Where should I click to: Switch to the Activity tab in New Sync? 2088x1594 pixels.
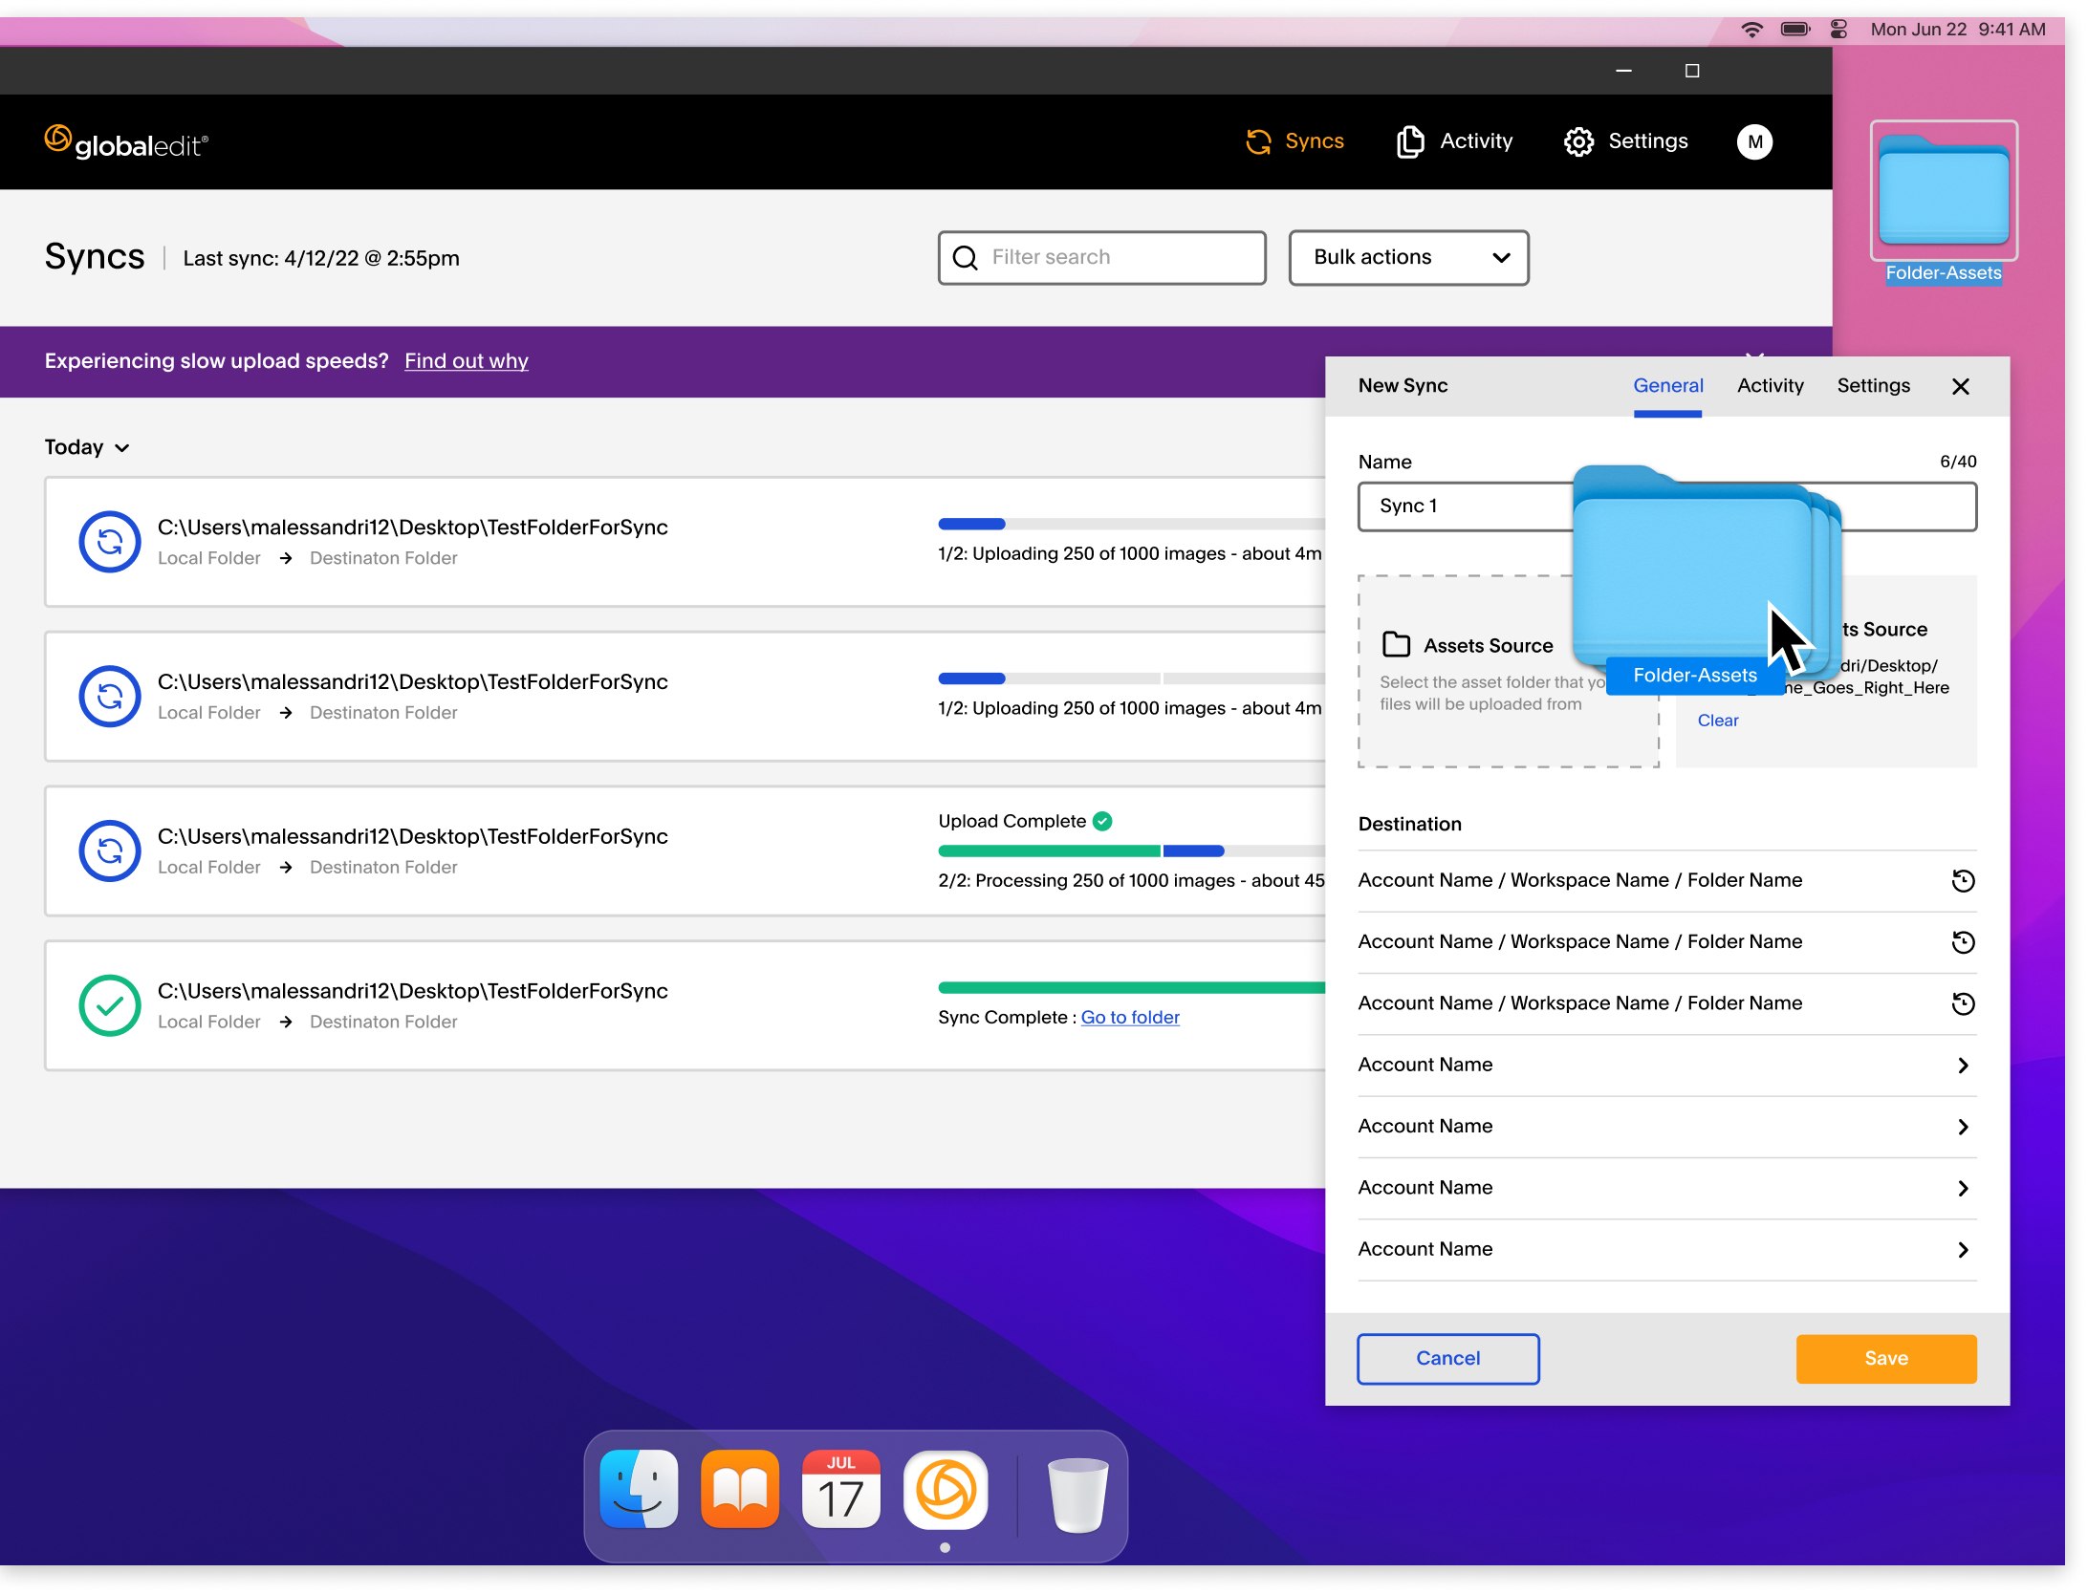(x=1770, y=386)
